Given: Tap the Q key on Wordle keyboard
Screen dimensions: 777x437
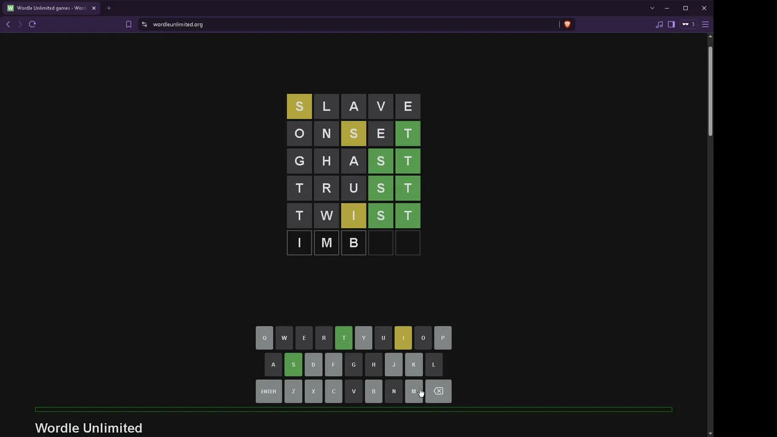Looking at the screenshot, I should point(264,338).
